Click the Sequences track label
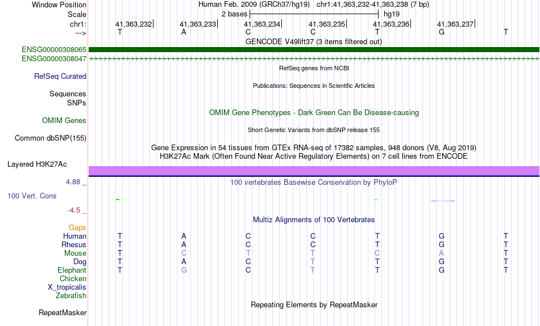Image resolution: width=540 pixels, height=326 pixels. point(68,94)
